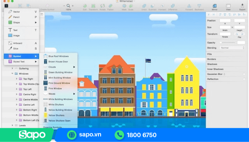Click Organize Symbols at the submenu bottom

(53, 127)
